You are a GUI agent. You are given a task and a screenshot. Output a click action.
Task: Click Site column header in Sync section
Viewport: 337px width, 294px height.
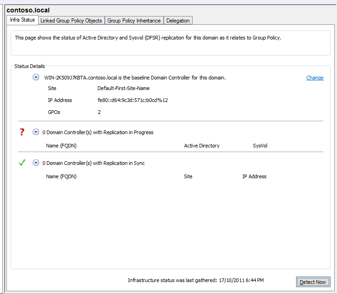point(188,176)
